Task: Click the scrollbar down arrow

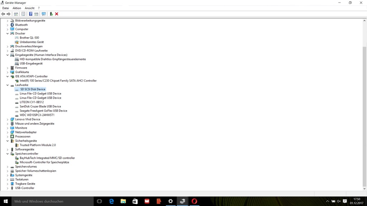Action: 364,188
